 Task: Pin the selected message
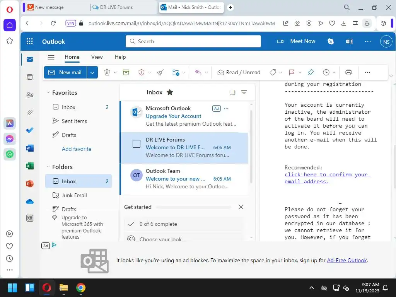click(x=311, y=72)
